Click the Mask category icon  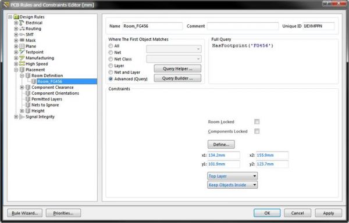click(22, 40)
